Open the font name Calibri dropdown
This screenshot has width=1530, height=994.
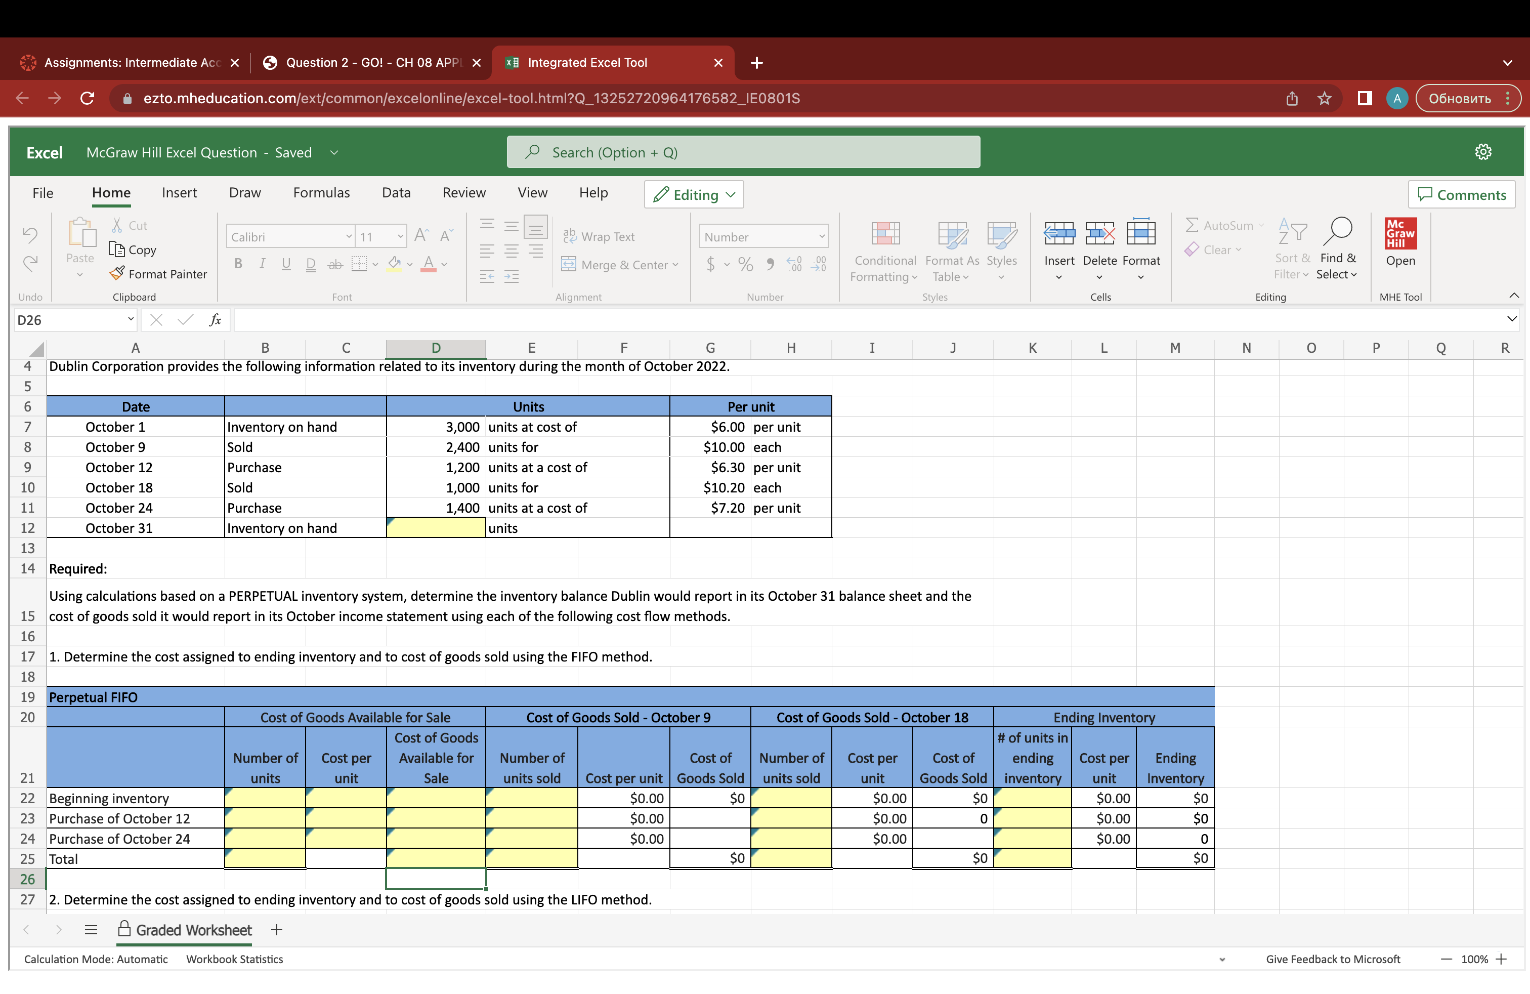pyautogui.click(x=349, y=236)
